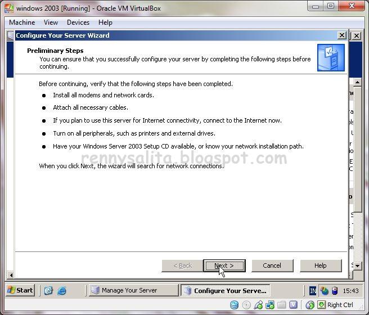Click the 'Preliminary Steps' heading
The height and width of the screenshot is (315, 369).
(x=55, y=51)
